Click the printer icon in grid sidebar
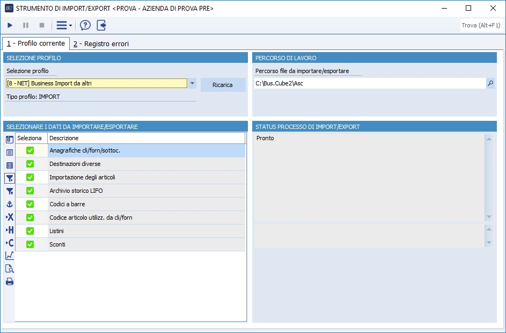The image size is (506, 333). (9, 281)
